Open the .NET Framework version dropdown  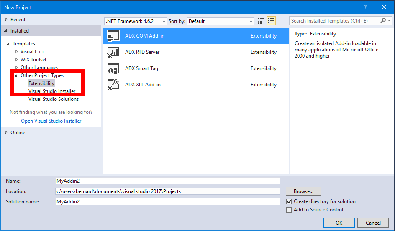[136, 21]
